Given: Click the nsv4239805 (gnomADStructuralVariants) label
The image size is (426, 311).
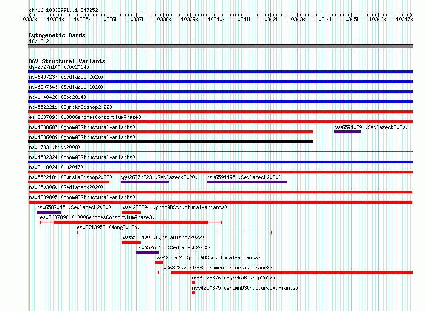Looking at the screenshot, I should (82, 197).
